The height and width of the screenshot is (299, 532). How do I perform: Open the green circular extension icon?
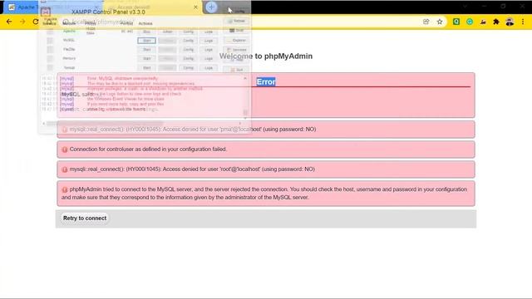pos(470,22)
